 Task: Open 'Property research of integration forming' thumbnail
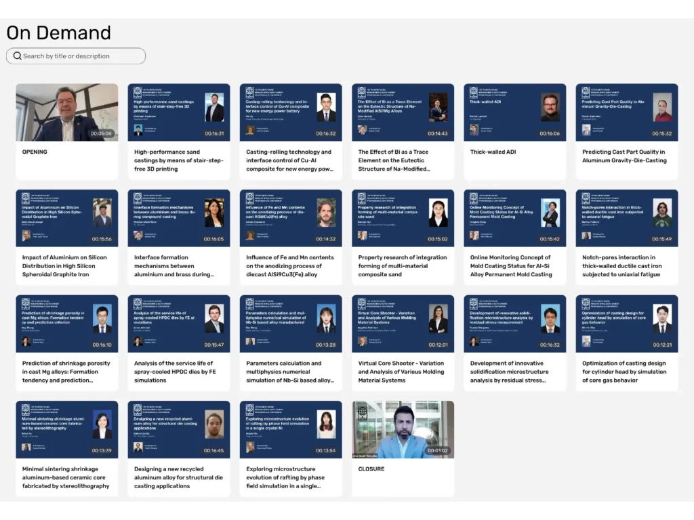pyautogui.click(x=403, y=218)
